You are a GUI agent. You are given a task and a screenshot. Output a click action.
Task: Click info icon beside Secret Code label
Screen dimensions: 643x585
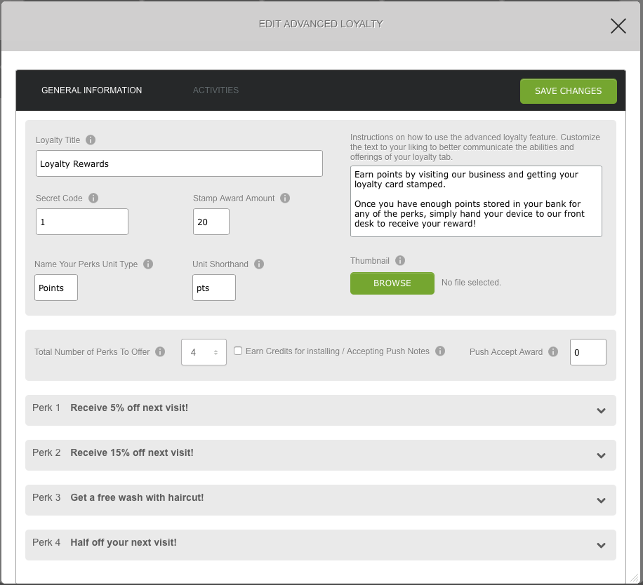point(93,199)
